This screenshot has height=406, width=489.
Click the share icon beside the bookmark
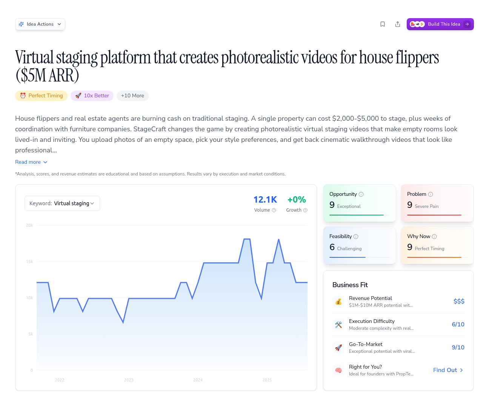(398, 24)
